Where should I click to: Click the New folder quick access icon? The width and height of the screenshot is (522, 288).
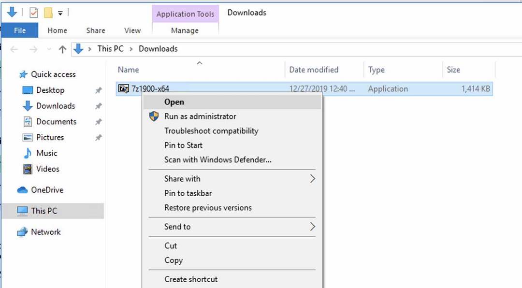point(48,13)
